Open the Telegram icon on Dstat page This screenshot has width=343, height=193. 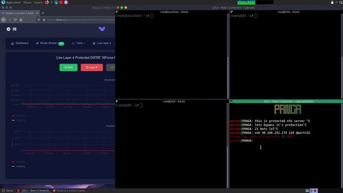(x=9, y=29)
